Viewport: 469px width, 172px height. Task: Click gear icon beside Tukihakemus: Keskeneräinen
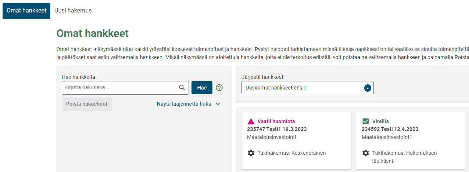[x=251, y=153]
